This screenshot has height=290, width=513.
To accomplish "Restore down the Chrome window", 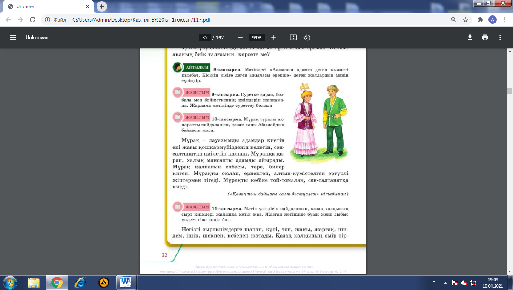I will pyautogui.click(x=488, y=3).
